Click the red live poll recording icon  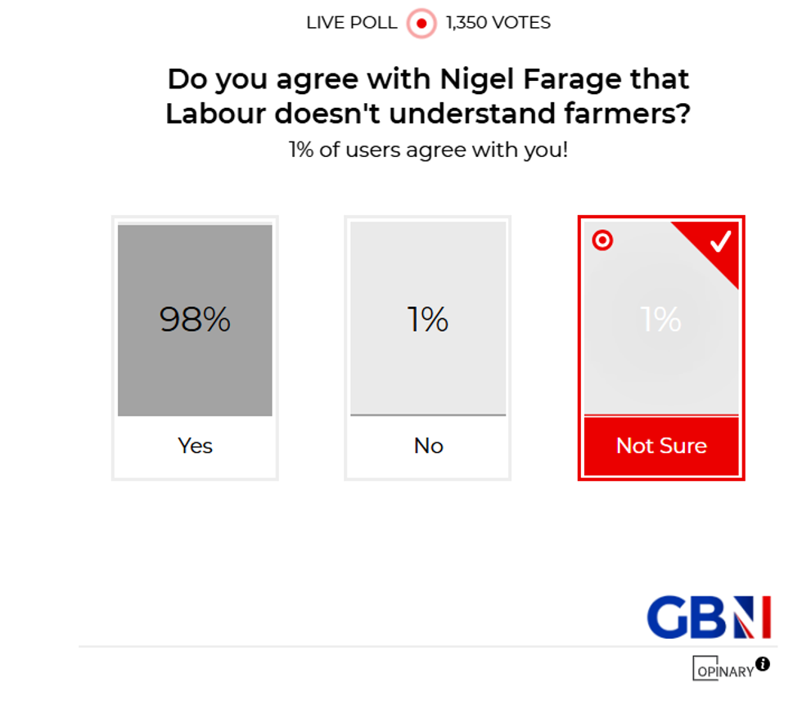click(421, 24)
